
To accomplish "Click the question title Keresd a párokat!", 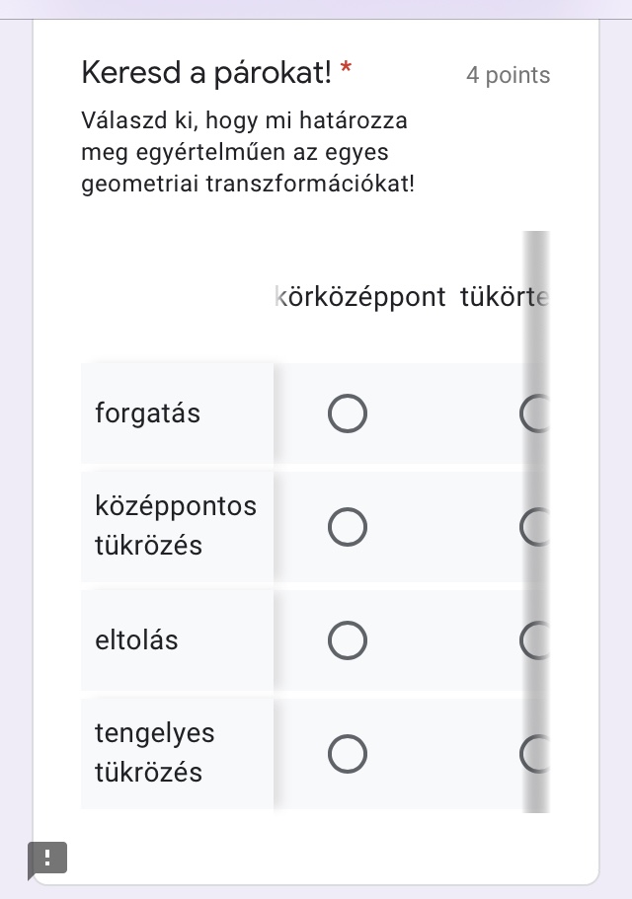I will click(x=206, y=72).
